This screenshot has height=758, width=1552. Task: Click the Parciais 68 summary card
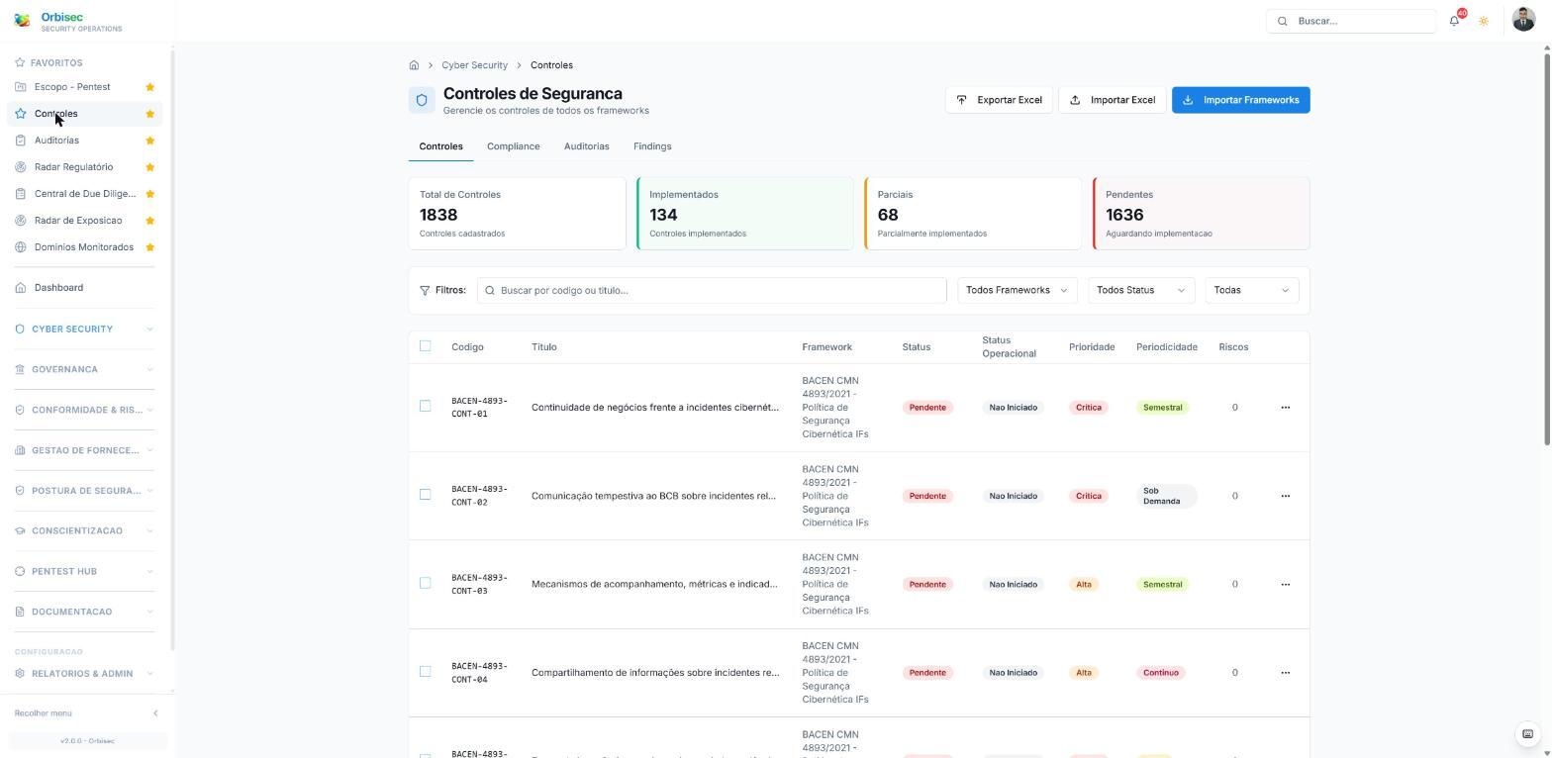(973, 214)
